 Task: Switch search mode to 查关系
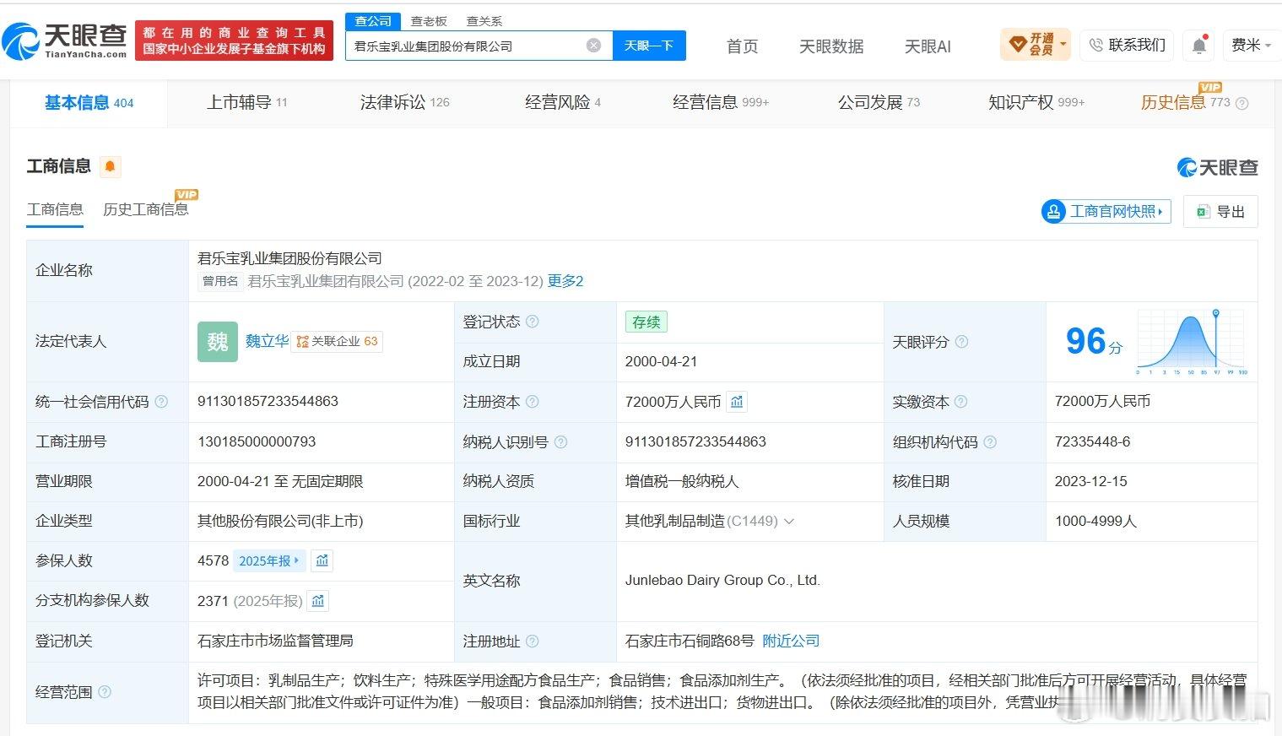pyautogui.click(x=484, y=21)
